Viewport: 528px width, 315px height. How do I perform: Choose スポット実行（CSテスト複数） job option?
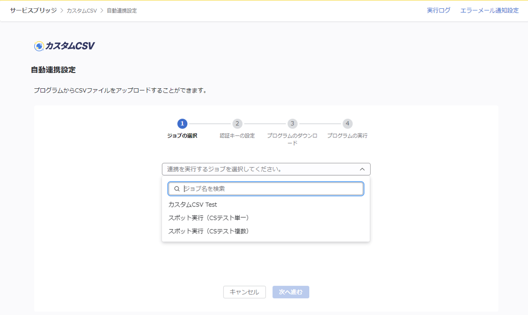coord(208,231)
